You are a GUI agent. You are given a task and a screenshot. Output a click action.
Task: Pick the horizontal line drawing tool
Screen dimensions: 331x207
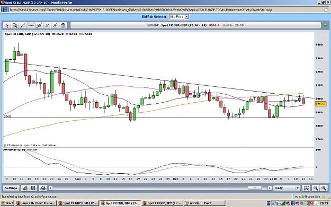point(31,25)
